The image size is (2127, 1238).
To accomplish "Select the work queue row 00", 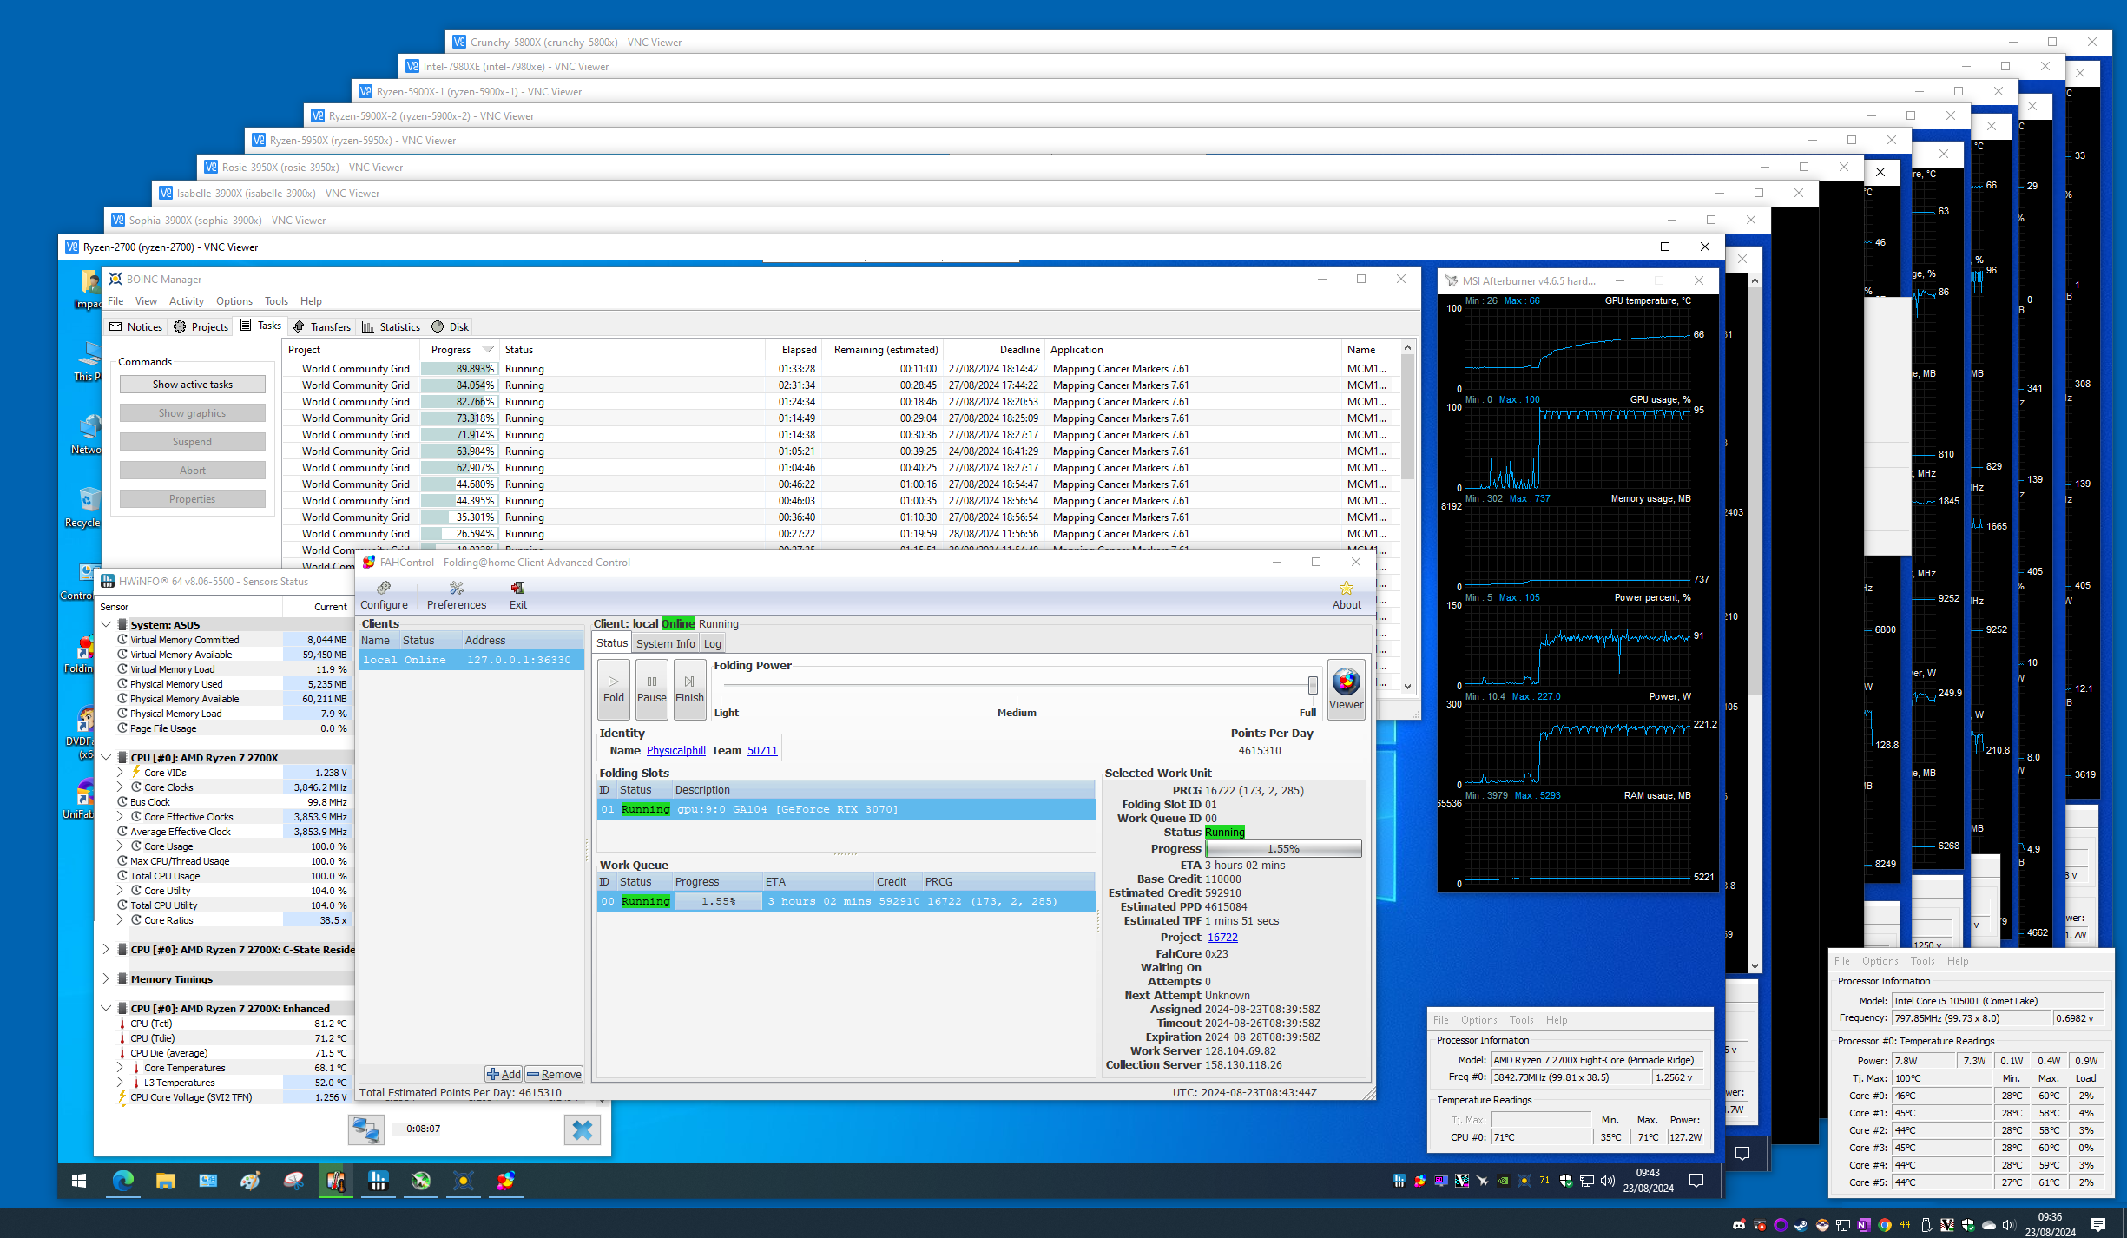I will click(x=846, y=901).
